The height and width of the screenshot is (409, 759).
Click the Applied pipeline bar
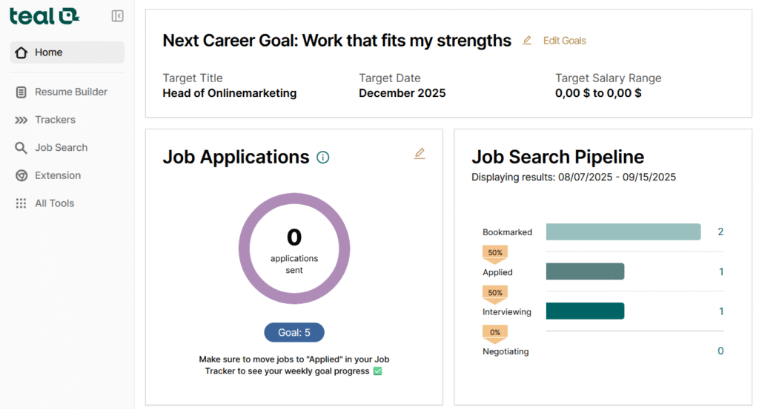[x=585, y=272]
